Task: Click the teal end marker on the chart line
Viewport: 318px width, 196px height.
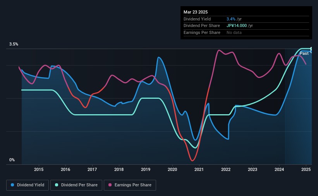Action: coord(311,49)
